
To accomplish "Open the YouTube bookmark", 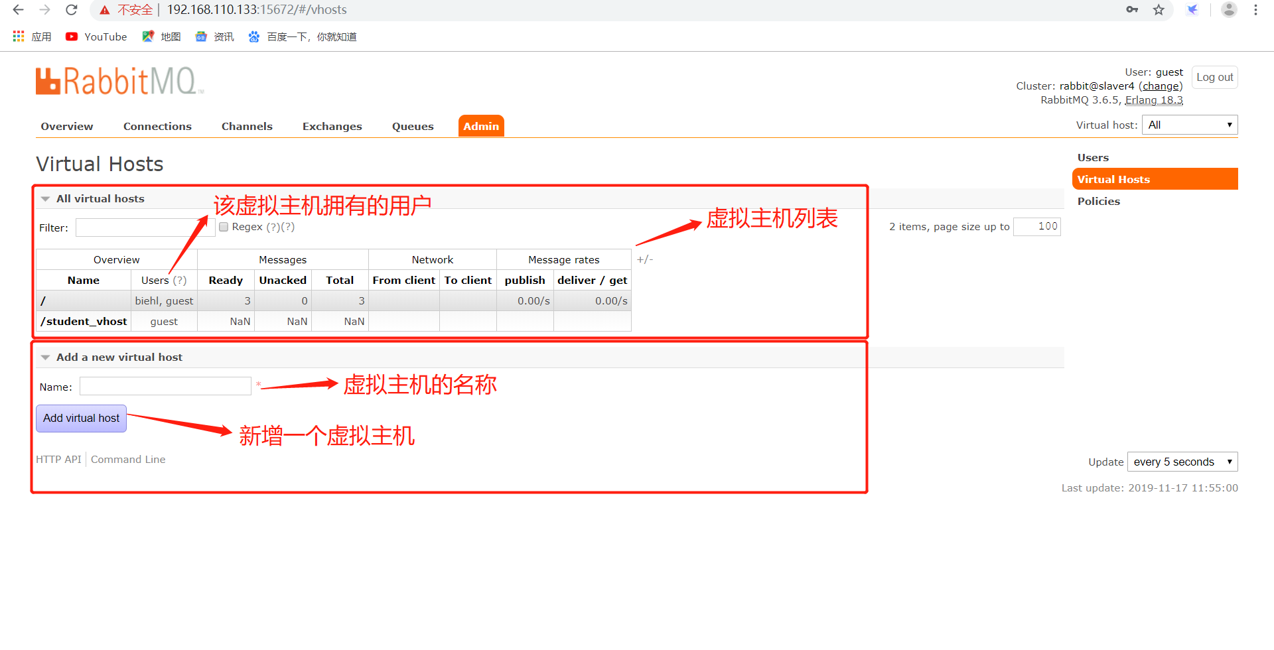I will pyautogui.click(x=97, y=36).
